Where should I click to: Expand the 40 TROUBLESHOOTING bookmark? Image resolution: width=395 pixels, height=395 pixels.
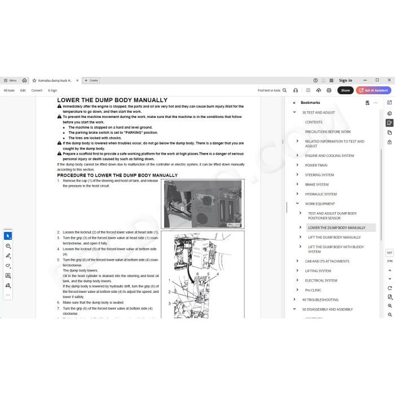click(294, 299)
